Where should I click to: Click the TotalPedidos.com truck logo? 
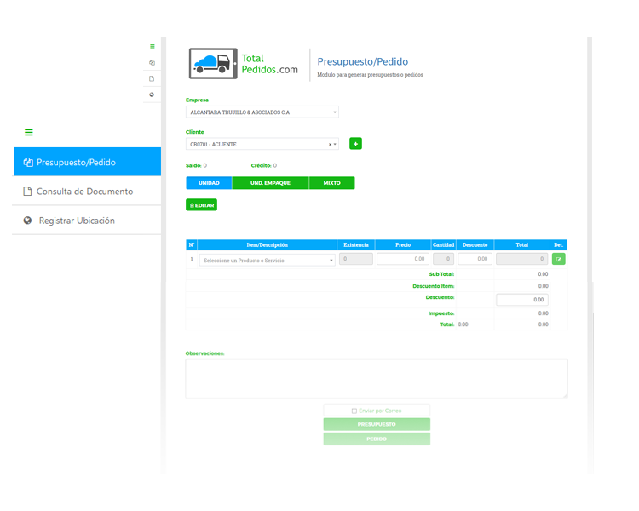pos(212,64)
